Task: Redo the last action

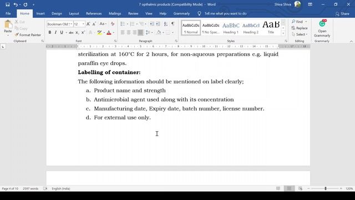Action: coord(26,4)
